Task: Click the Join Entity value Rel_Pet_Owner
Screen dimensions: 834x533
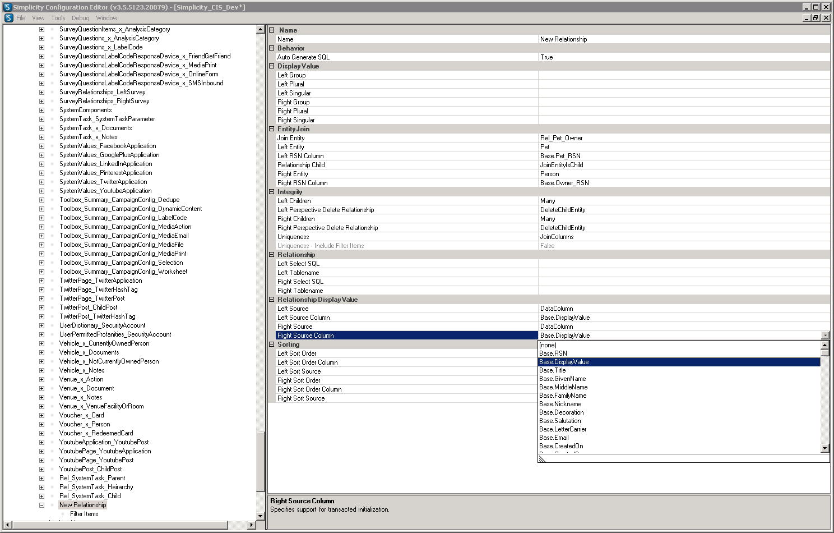Action: [684, 138]
